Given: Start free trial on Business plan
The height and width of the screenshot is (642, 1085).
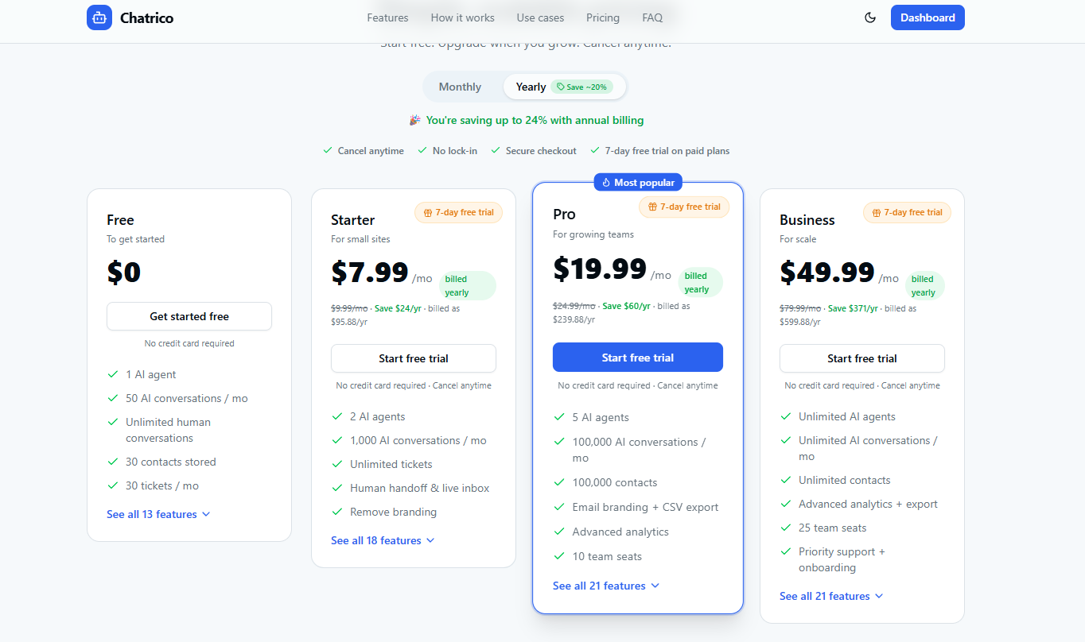Looking at the screenshot, I should click(862, 358).
